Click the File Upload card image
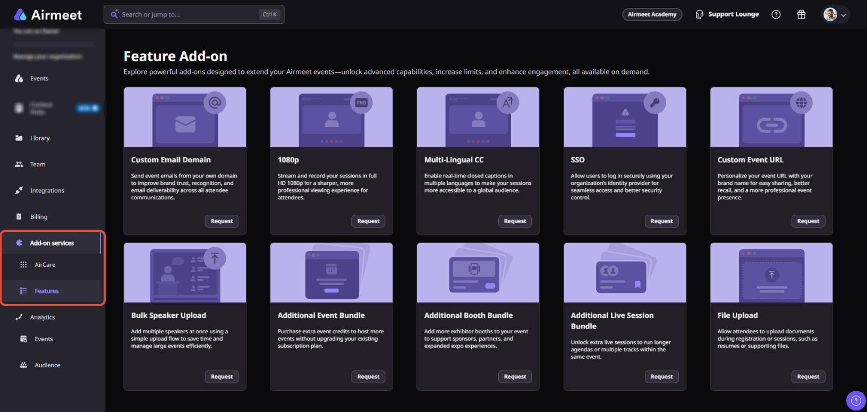The width and height of the screenshot is (867, 412). 771,273
